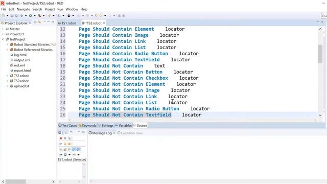This screenshot has height=184, width=327.
Task: Toggle Show Console on standard error
Action: point(78,149)
